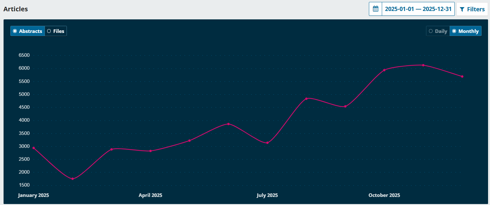Viewport: 490px width, 205px height.
Task: Select the Monthly view option
Action: 465,31
